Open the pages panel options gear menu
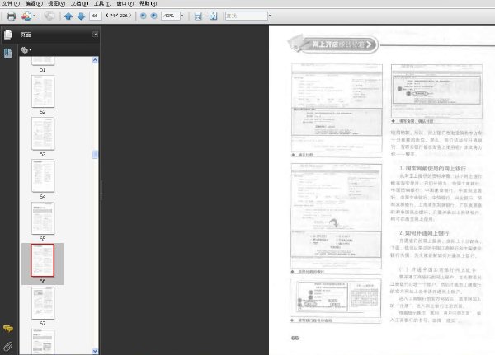This screenshot has height=355, width=495. (x=26, y=49)
